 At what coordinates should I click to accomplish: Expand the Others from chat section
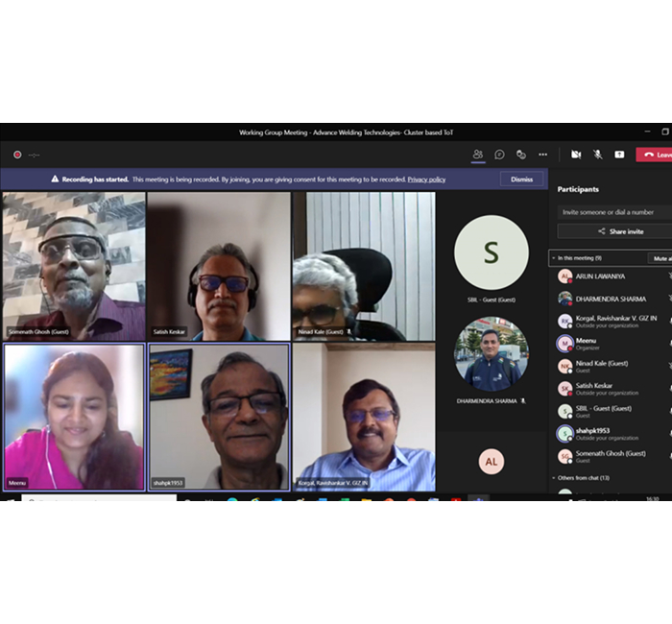point(554,477)
